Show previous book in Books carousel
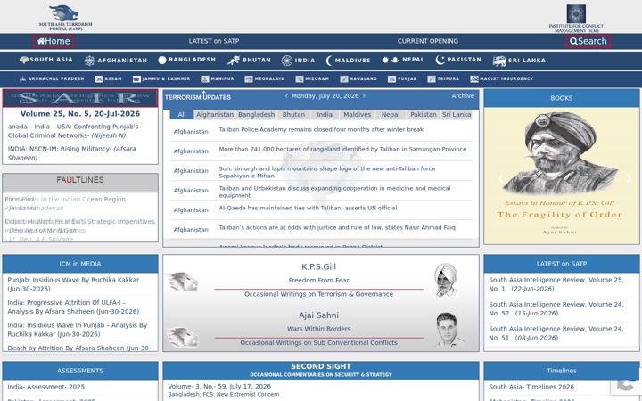The width and height of the screenshot is (642, 401). (500, 178)
